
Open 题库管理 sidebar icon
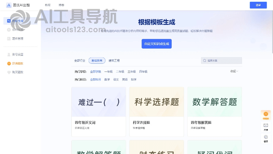click(x=9, y=39)
